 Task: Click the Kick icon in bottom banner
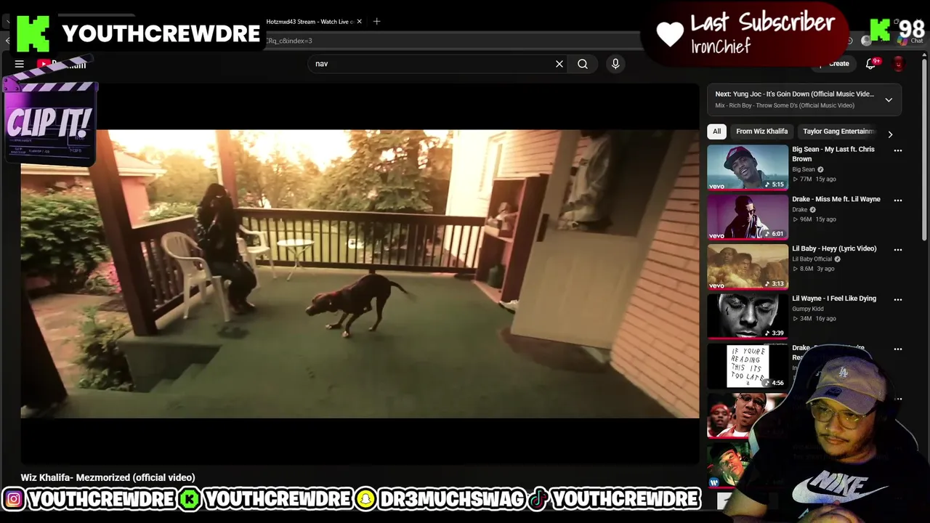pos(190,499)
